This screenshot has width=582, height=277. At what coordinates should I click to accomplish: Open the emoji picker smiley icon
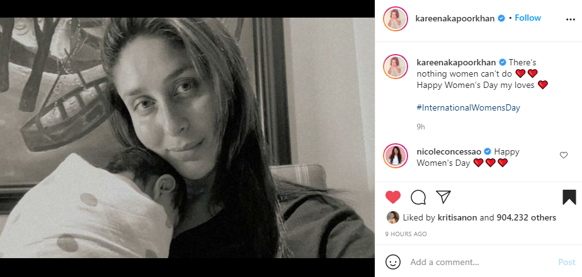[x=392, y=262]
